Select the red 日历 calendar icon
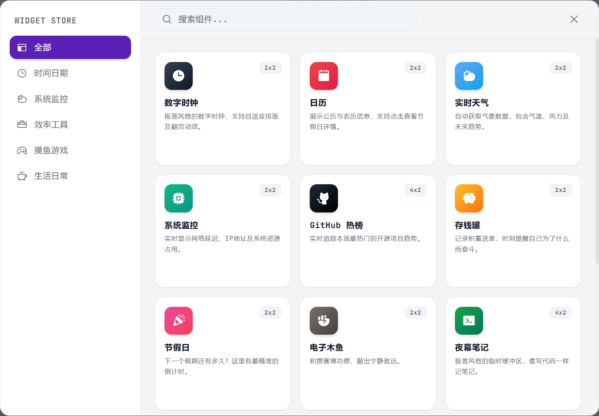Image resolution: width=599 pixels, height=416 pixels. pyautogui.click(x=324, y=76)
